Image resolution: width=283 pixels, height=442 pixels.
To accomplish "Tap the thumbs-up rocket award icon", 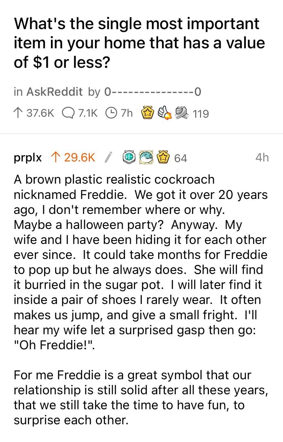I will tap(165, 113).
